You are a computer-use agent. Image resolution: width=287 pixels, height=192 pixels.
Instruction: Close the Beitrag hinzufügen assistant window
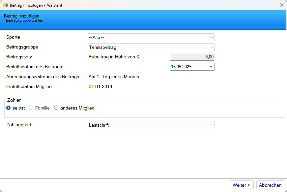[x=281, y=5]
